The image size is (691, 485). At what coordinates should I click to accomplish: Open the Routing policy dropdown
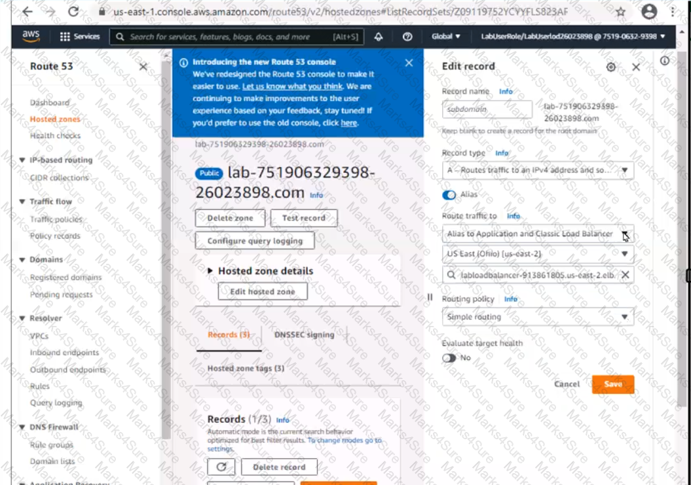tap(537, 317)
